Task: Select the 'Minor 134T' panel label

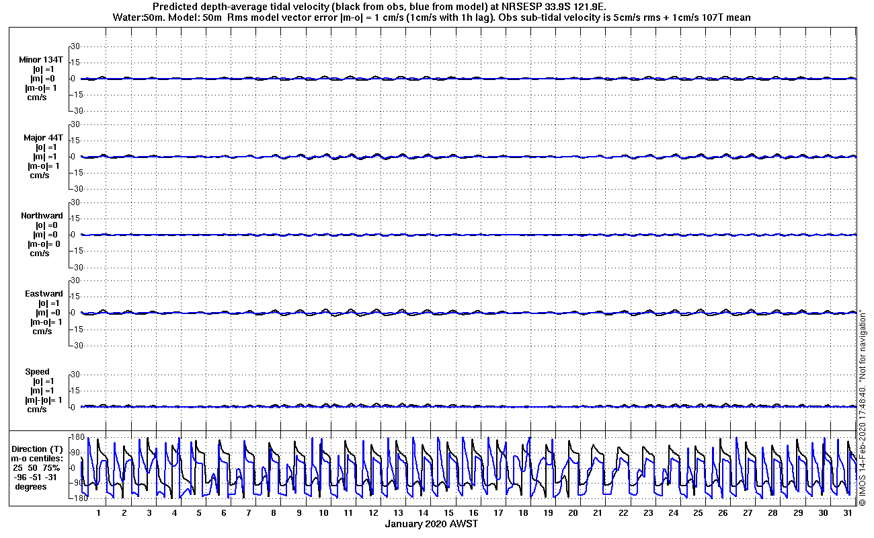Action: [x=41, y=60]
